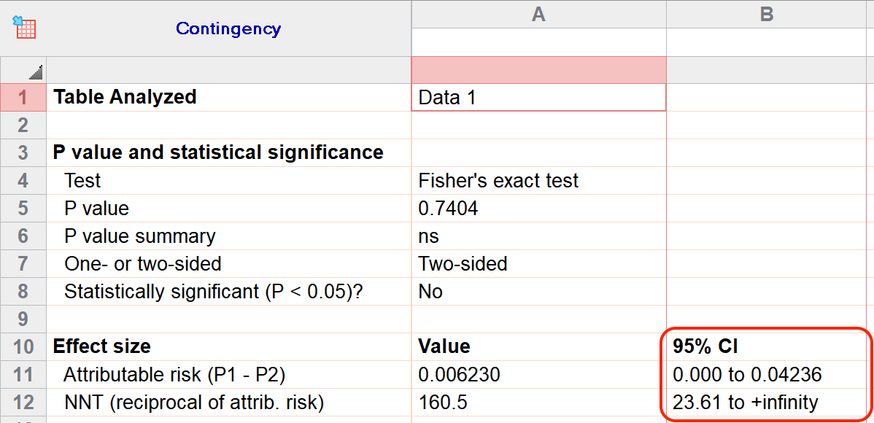Click the ns summary cell
874x423 pixels.
point(538,236)
